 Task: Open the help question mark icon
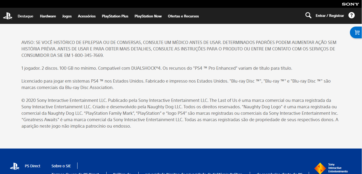point(352,15)
